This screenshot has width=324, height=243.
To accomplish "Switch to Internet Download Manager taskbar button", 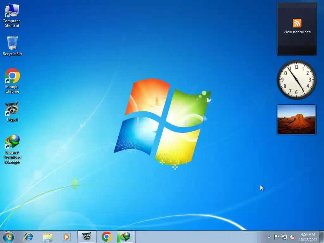I will [x=126, y=237].
